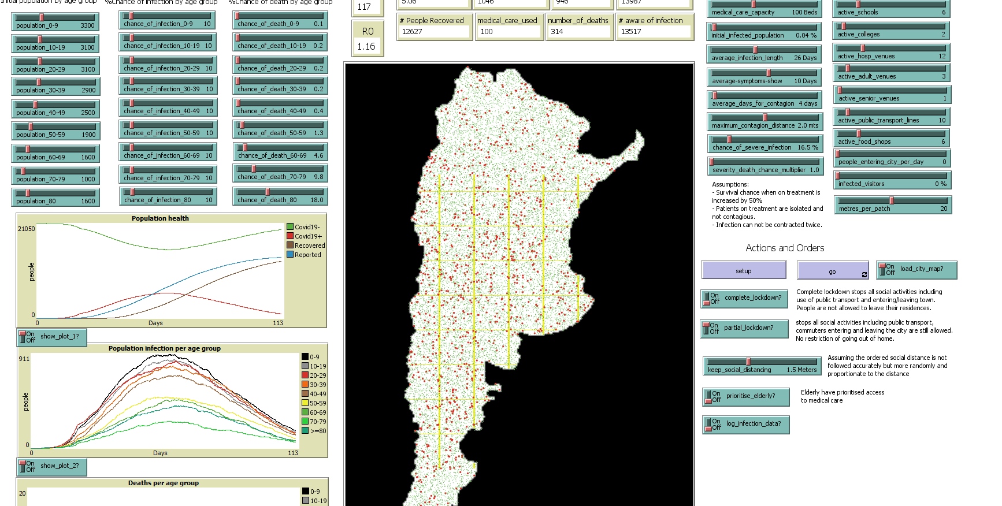Click the metres_per_patch slider
This screenshot has width=1002, height=506.
point(892,204)
